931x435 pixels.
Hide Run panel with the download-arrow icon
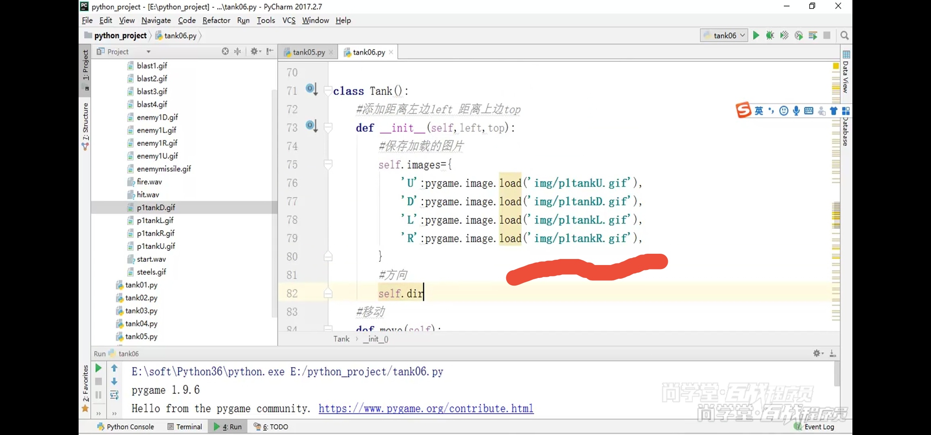tap(833, 353)
